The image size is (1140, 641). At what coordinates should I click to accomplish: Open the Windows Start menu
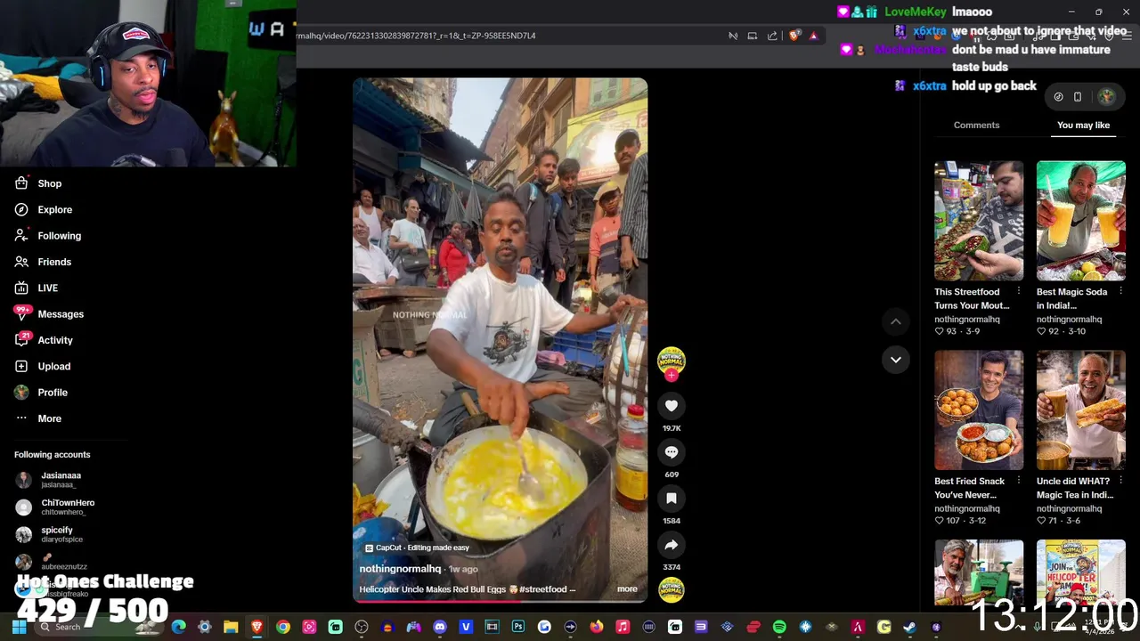pyautogui.click(x=19, y=627)
